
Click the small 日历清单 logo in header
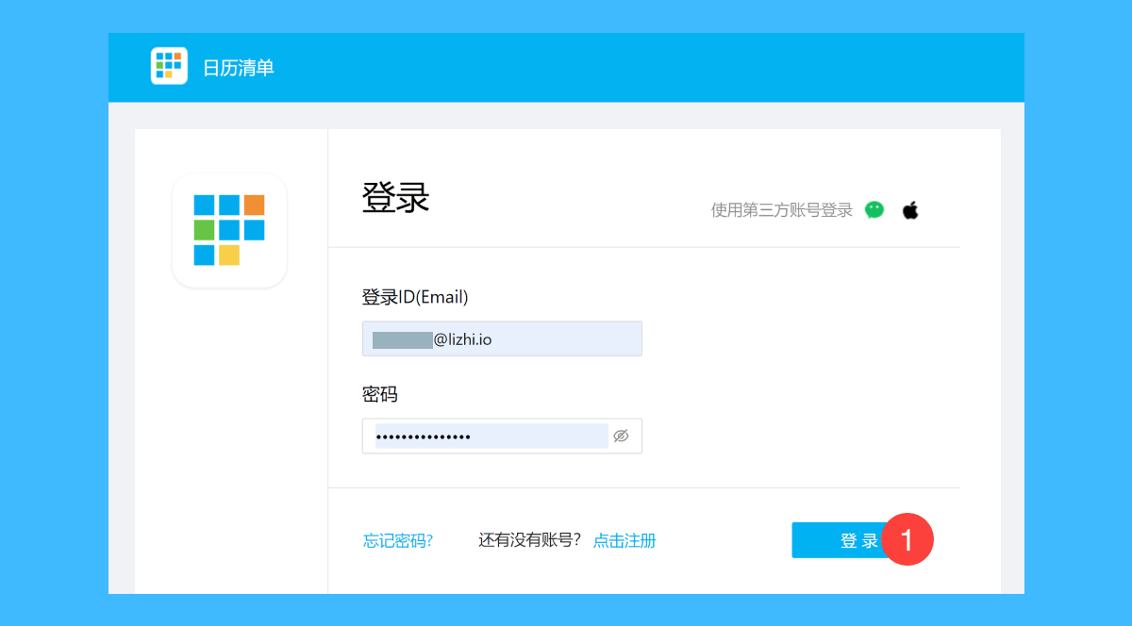[169, 66]
